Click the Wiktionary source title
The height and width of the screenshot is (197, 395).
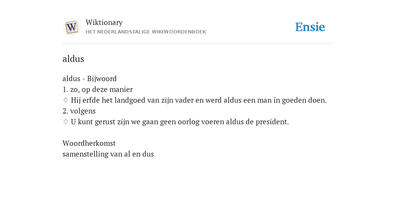pyautogui.click(x=104, y=22)
